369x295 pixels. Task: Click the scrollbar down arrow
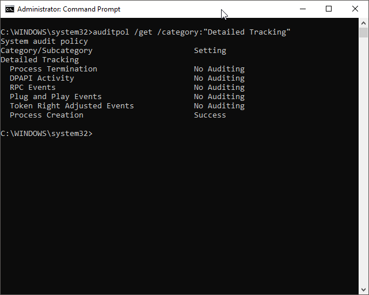coord(363,290)
